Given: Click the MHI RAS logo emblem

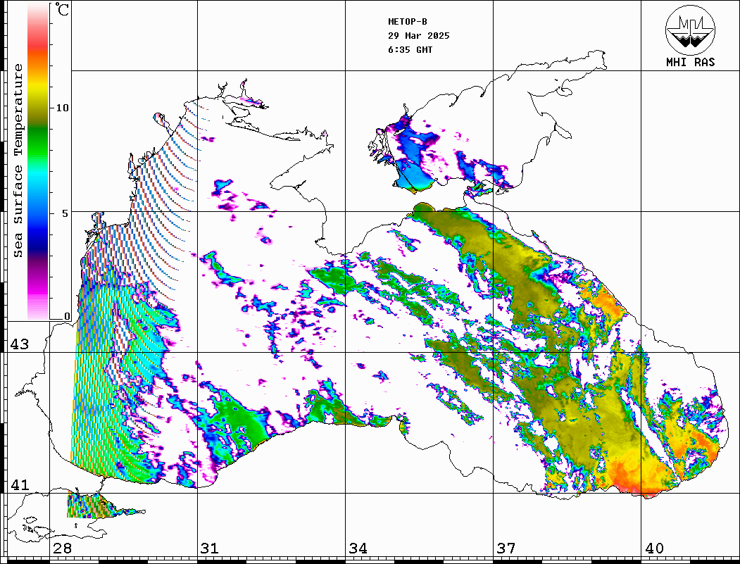Looking at the screenshot, I should pos(691,30).
